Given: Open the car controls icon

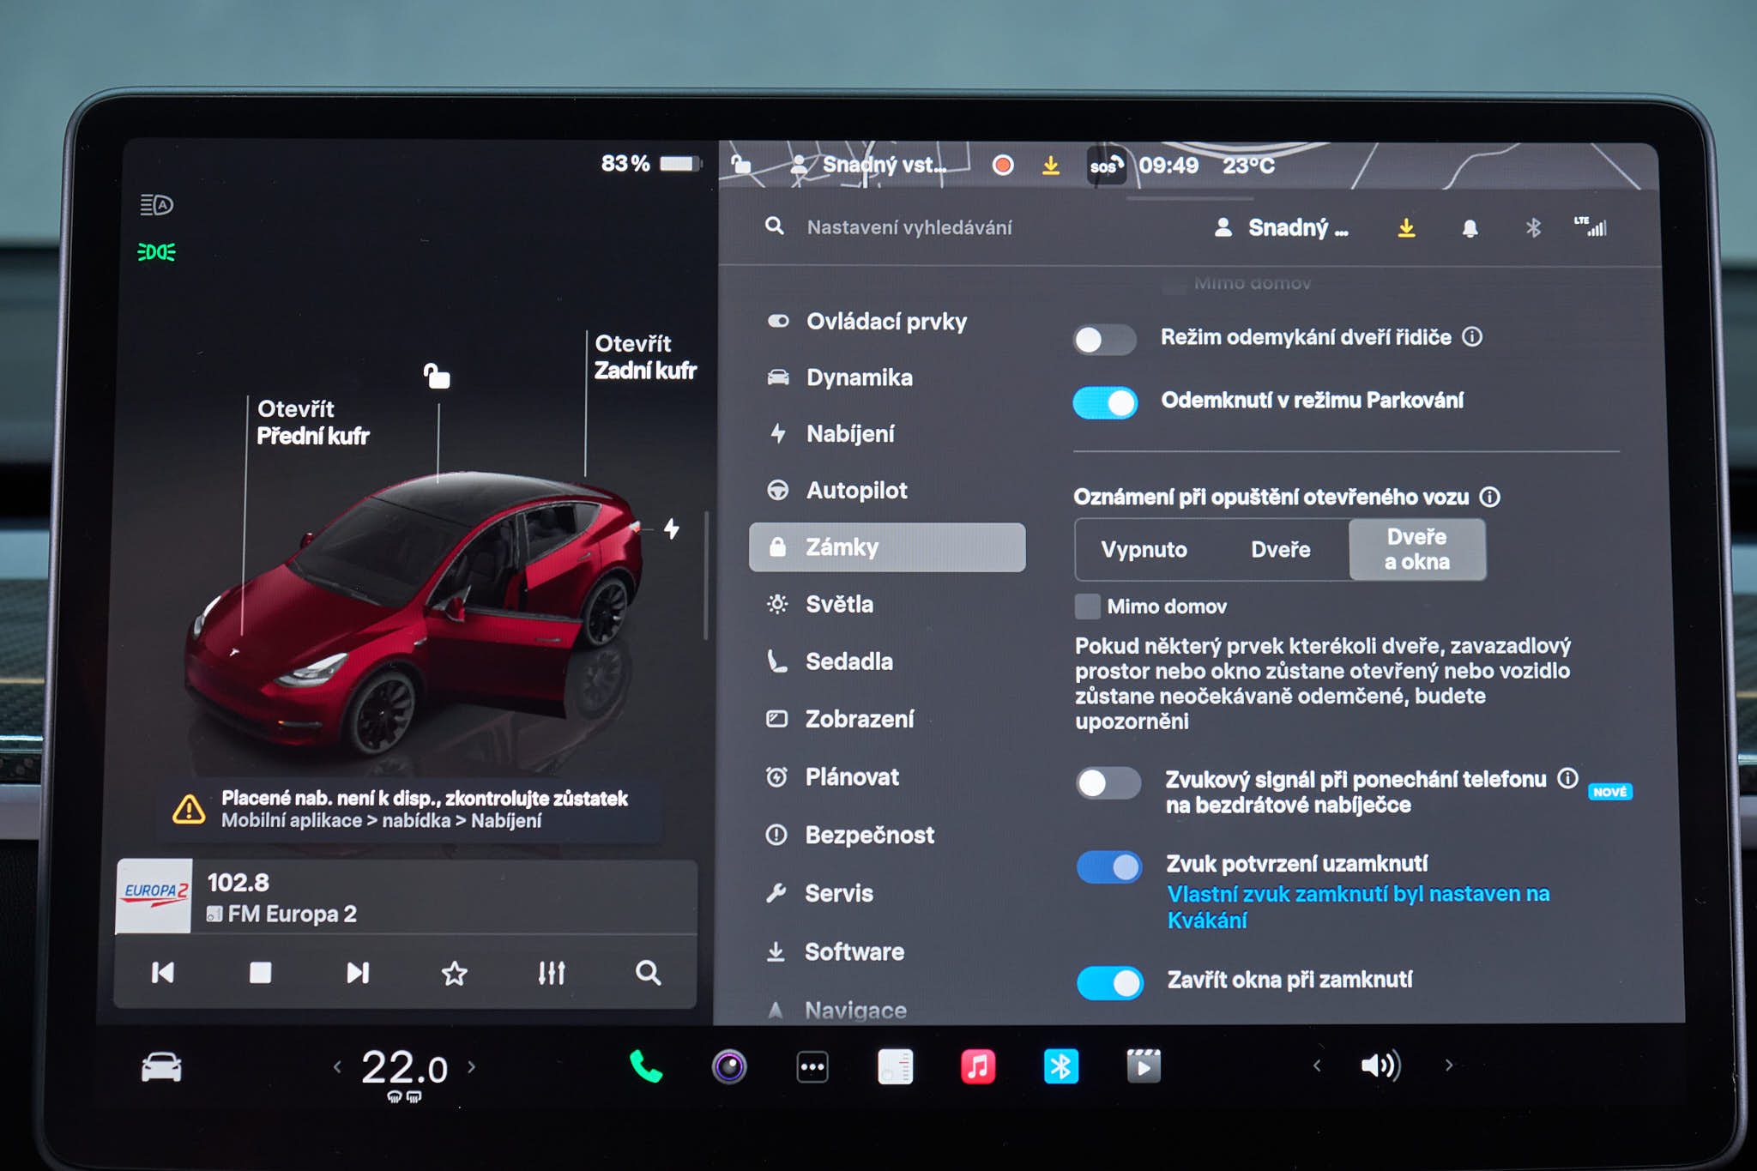Looking at the screenshot, I should click(161, 1066).
